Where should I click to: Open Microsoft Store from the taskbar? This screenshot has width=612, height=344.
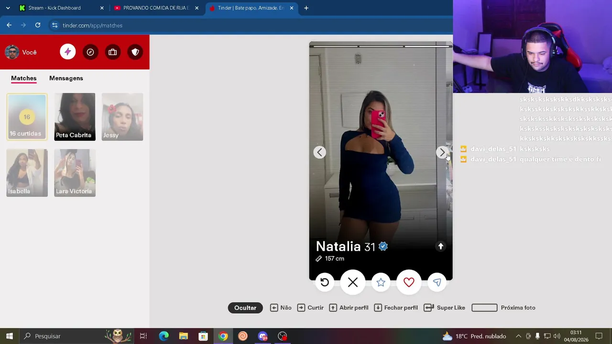pos(203,336)
